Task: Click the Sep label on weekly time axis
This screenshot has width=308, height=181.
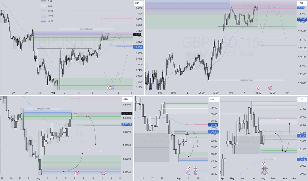Action: 273,178
